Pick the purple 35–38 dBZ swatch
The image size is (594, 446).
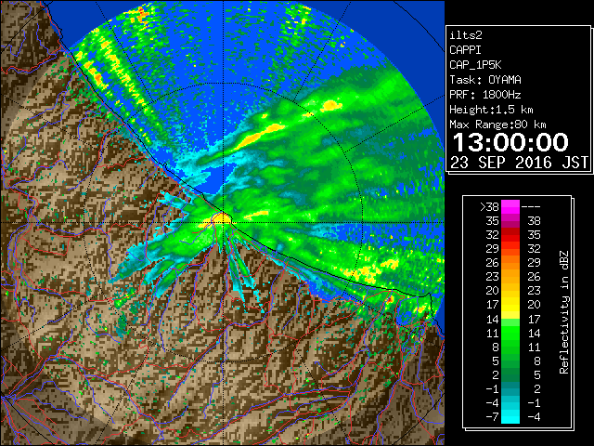510,221
